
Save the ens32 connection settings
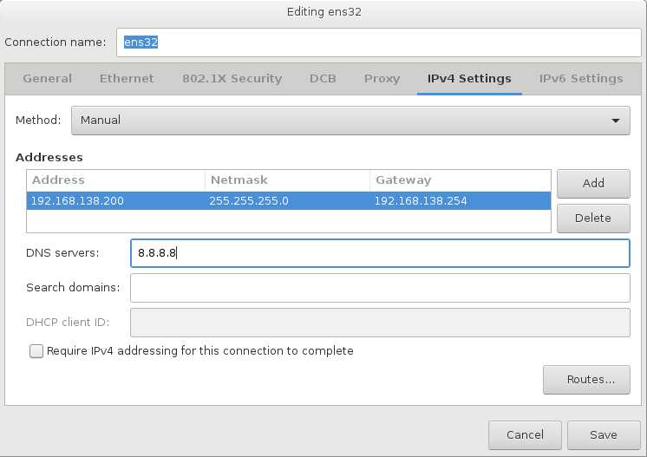(x=604, y=435)
